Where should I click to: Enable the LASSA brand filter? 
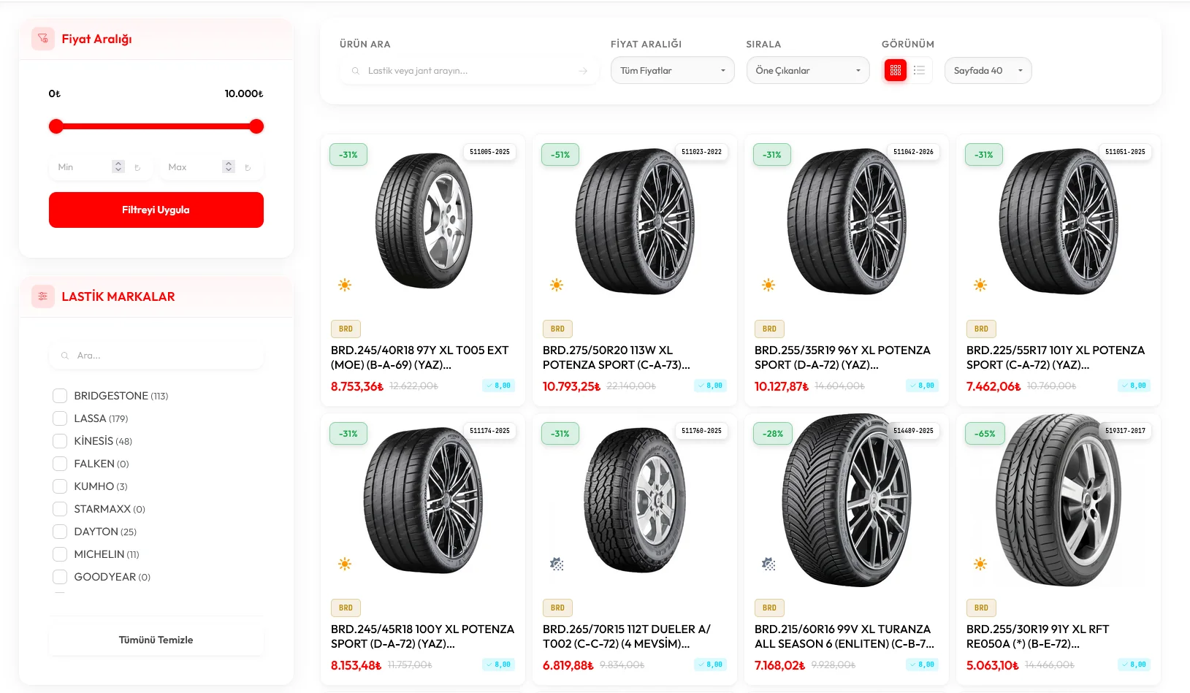coord(60,418)
